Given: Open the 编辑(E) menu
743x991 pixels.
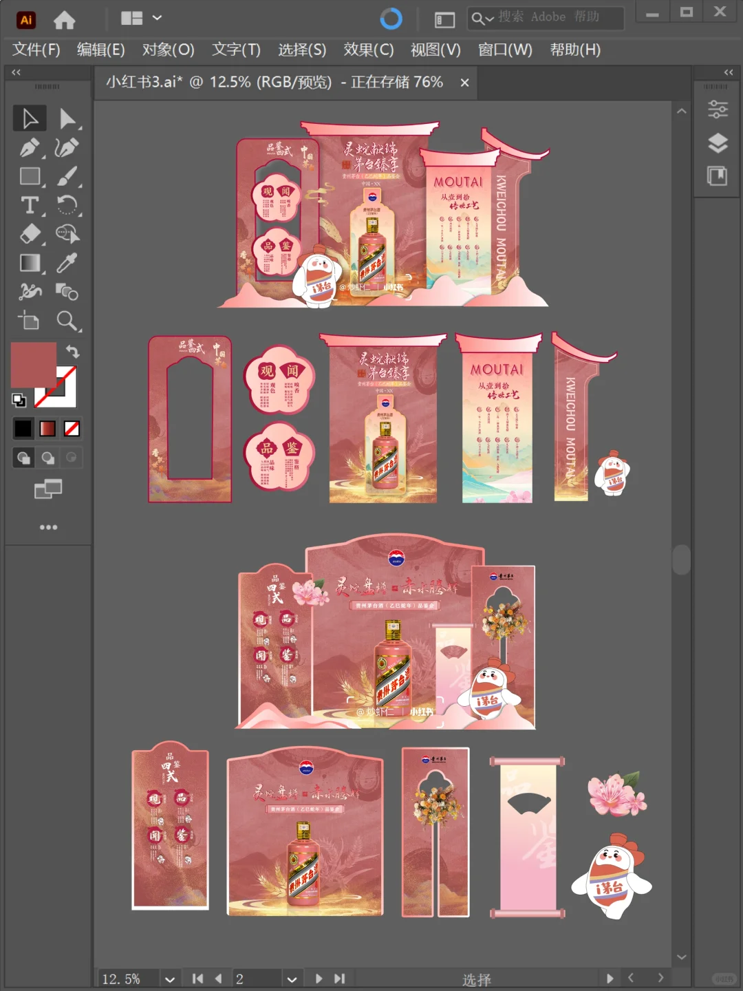Looking at the screenshot, I should tap(100, 50).
